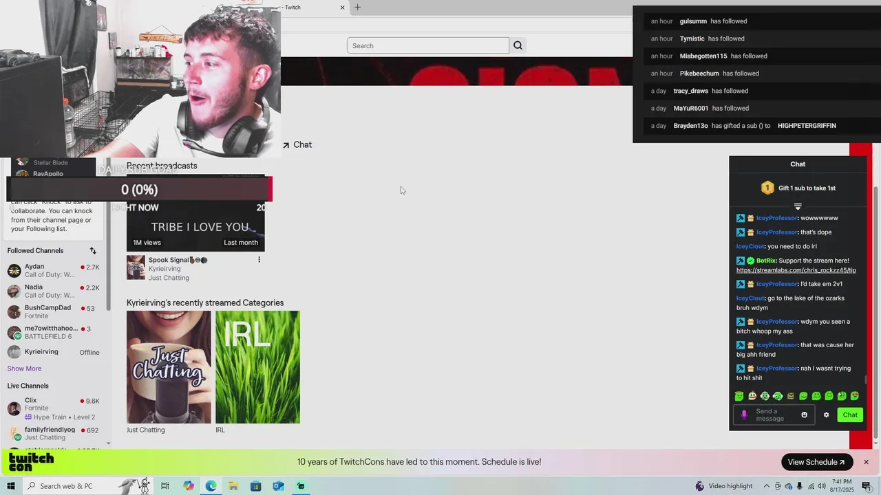Sort Followed Channels with arrows icon

pos(93,251)
